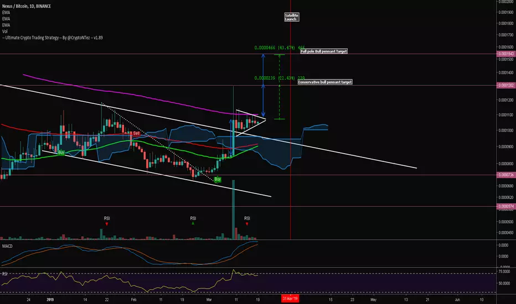Click the May label on time axis
The image size is (516, 304).
(x=373, y=300)
